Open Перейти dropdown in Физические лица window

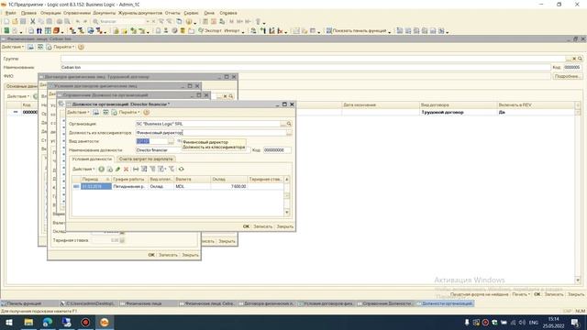(x=63, y=47)
